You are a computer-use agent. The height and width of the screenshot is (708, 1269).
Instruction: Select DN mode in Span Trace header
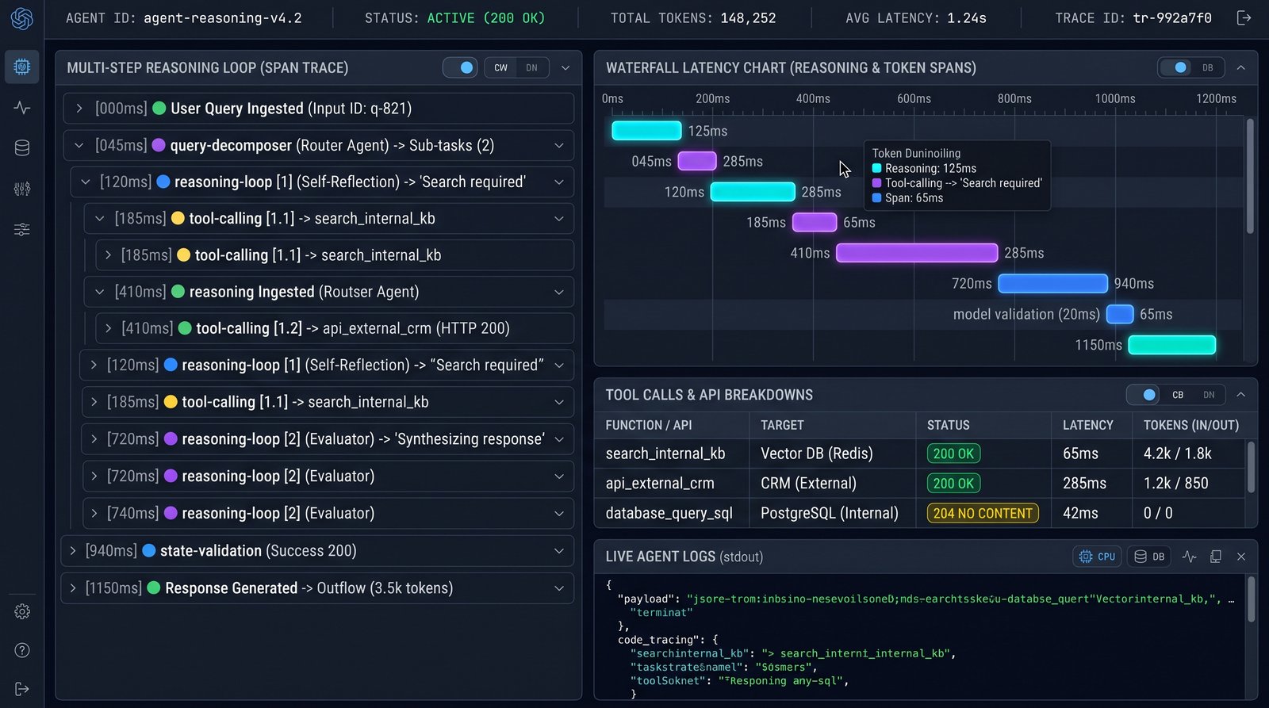click(x=531, y=67)
